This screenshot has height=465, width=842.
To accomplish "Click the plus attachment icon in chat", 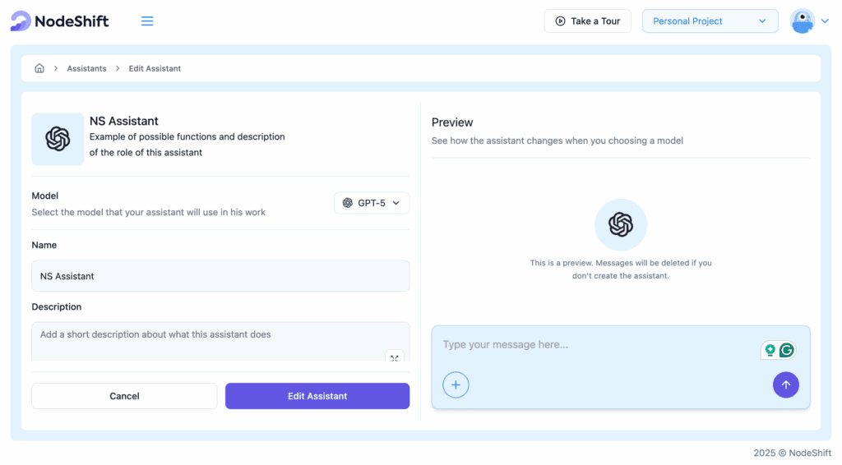I will click(x=456, y=384).
